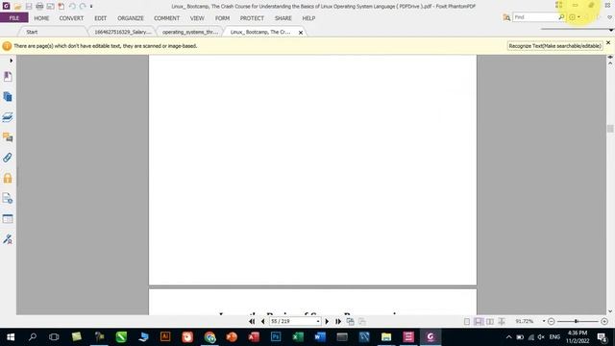Click the zoom slider handle

pos(577,321)
